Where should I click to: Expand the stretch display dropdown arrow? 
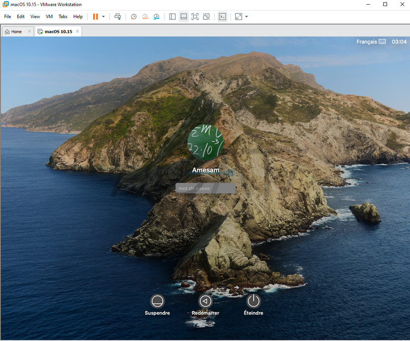247,17
